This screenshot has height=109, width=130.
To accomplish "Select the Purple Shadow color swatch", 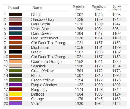I will point(16,85).
